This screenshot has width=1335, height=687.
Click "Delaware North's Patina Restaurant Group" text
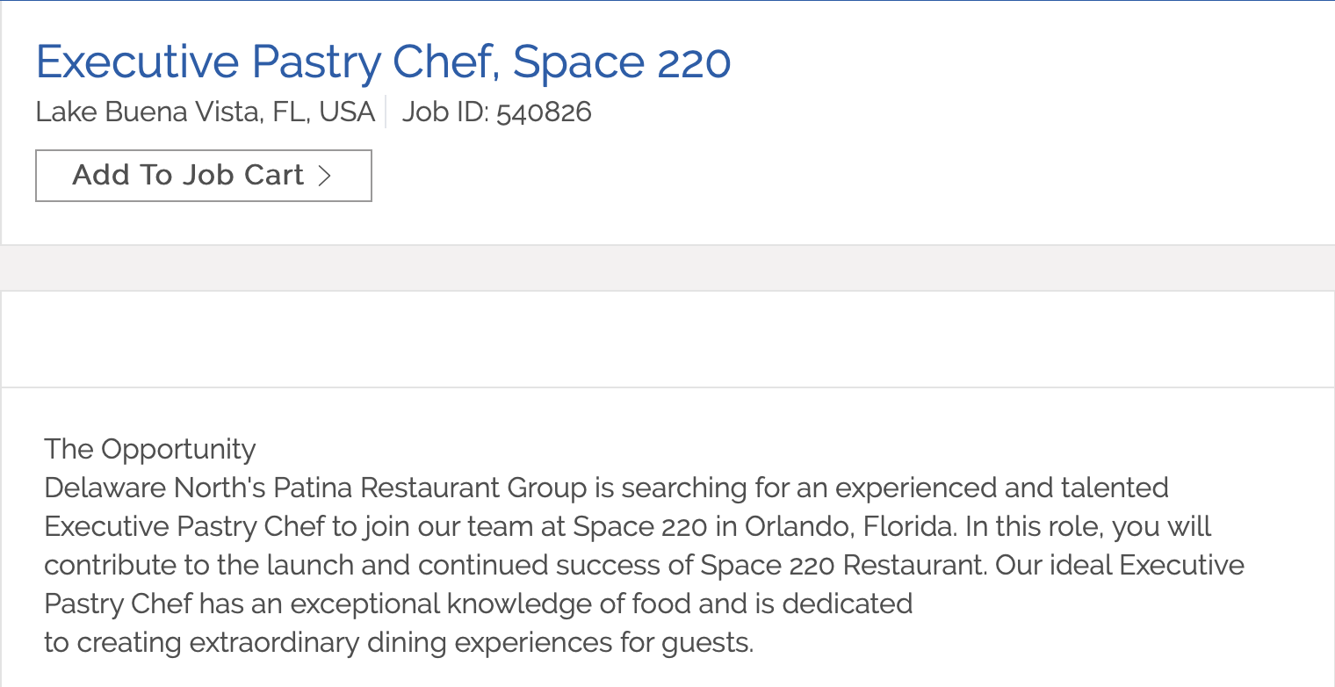pyautogui.click(x=315, y=488)
